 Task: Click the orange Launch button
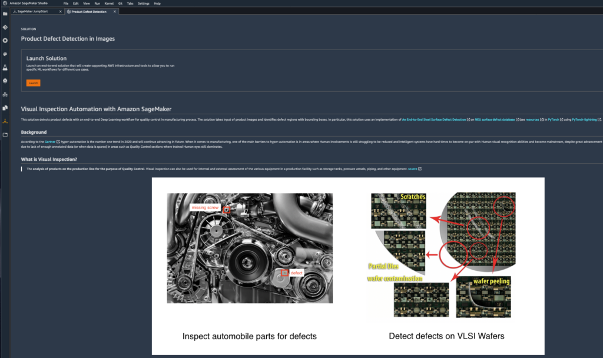point(34,83)
